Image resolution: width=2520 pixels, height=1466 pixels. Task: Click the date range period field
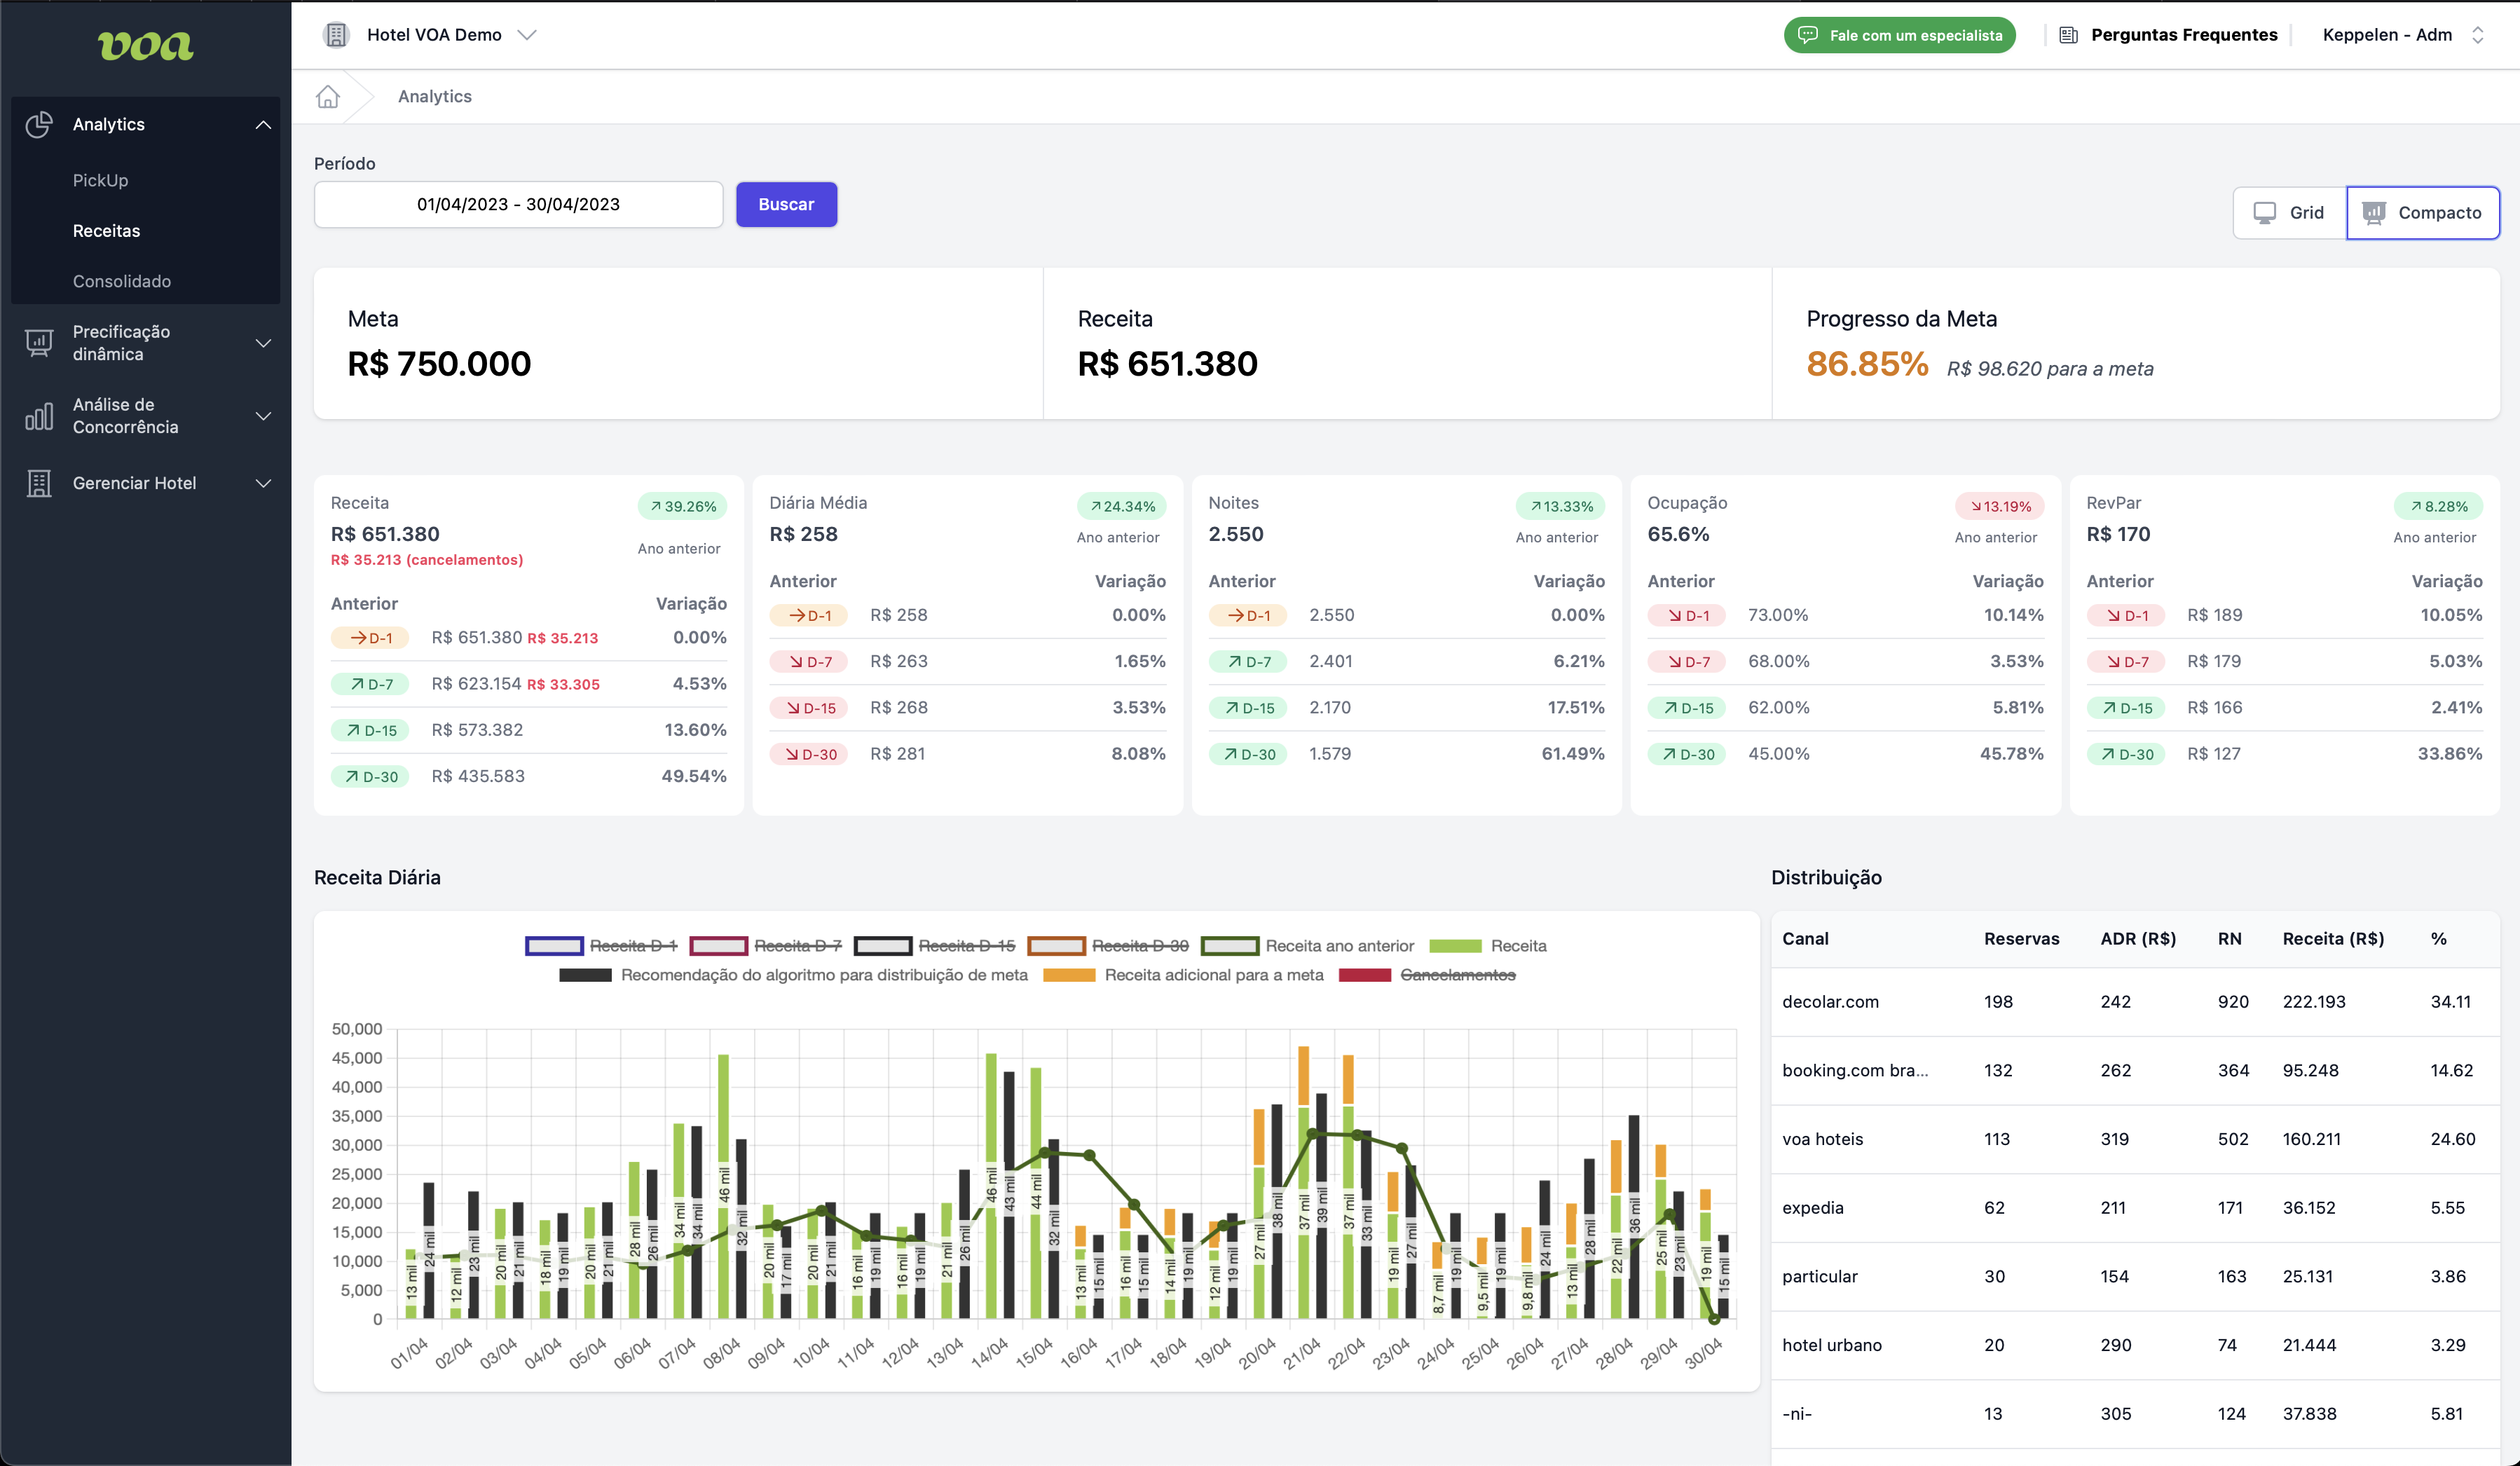(x=518, y=205)
